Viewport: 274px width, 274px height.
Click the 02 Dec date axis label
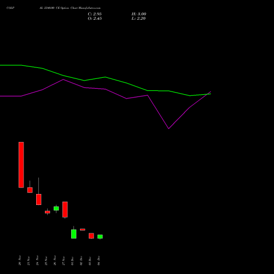point(81,261)
